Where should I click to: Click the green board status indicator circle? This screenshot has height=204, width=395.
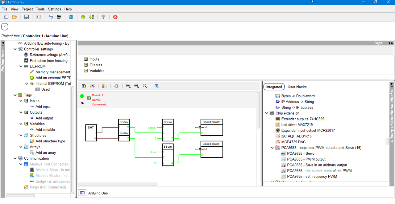(82, 96)
